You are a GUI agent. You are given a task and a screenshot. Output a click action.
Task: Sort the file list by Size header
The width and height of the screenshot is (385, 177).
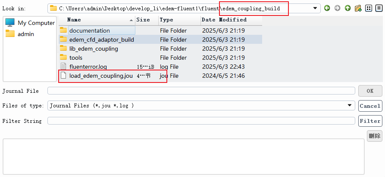click(x=147, y=20)
